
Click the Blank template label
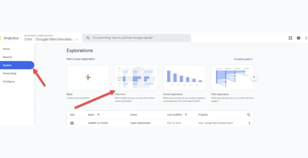[x=69, y=94]
